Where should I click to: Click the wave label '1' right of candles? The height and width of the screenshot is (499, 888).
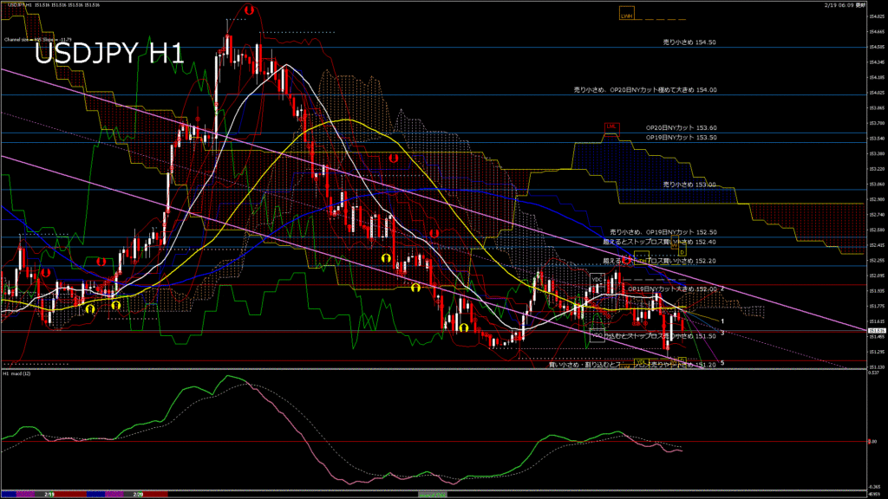tap(722, 321)
